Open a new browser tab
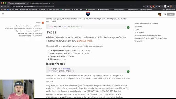 (53, 3)
